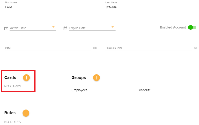This screenshot has height=125, width=199.
Task: Select the whitelist group entry
Action: pos(144,90)
